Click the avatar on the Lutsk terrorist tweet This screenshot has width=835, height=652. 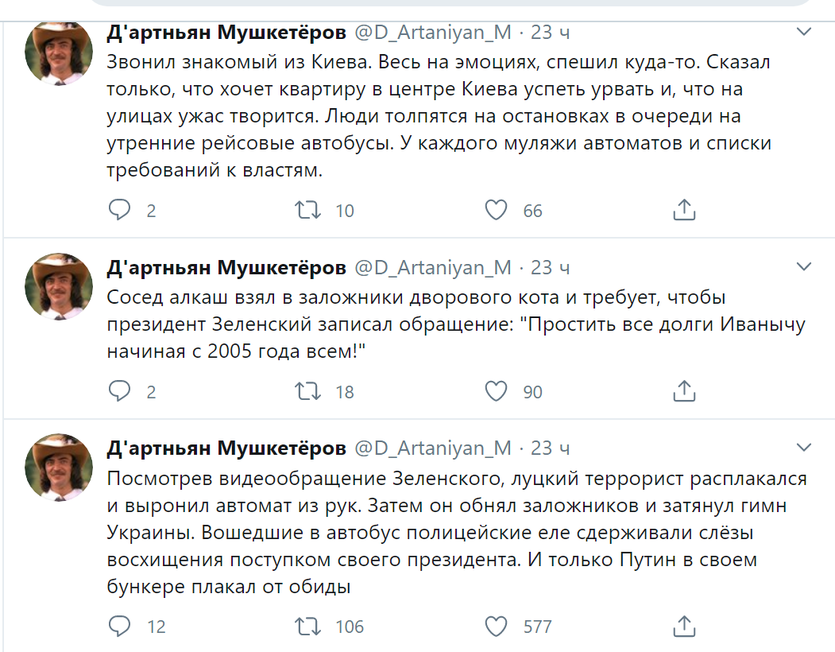(60, 467)
